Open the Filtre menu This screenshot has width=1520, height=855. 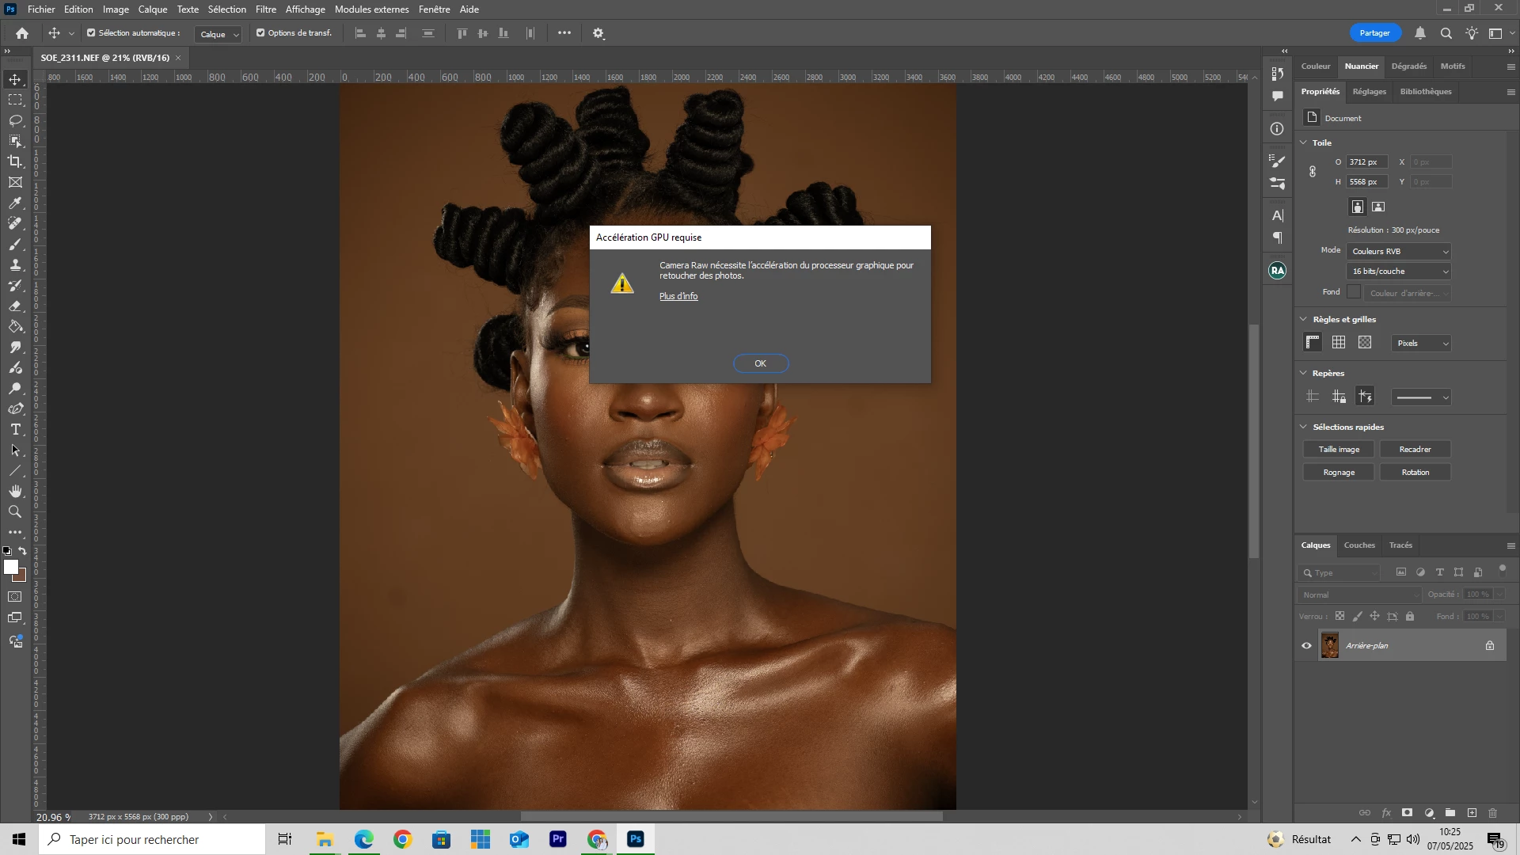coord(265,9)
